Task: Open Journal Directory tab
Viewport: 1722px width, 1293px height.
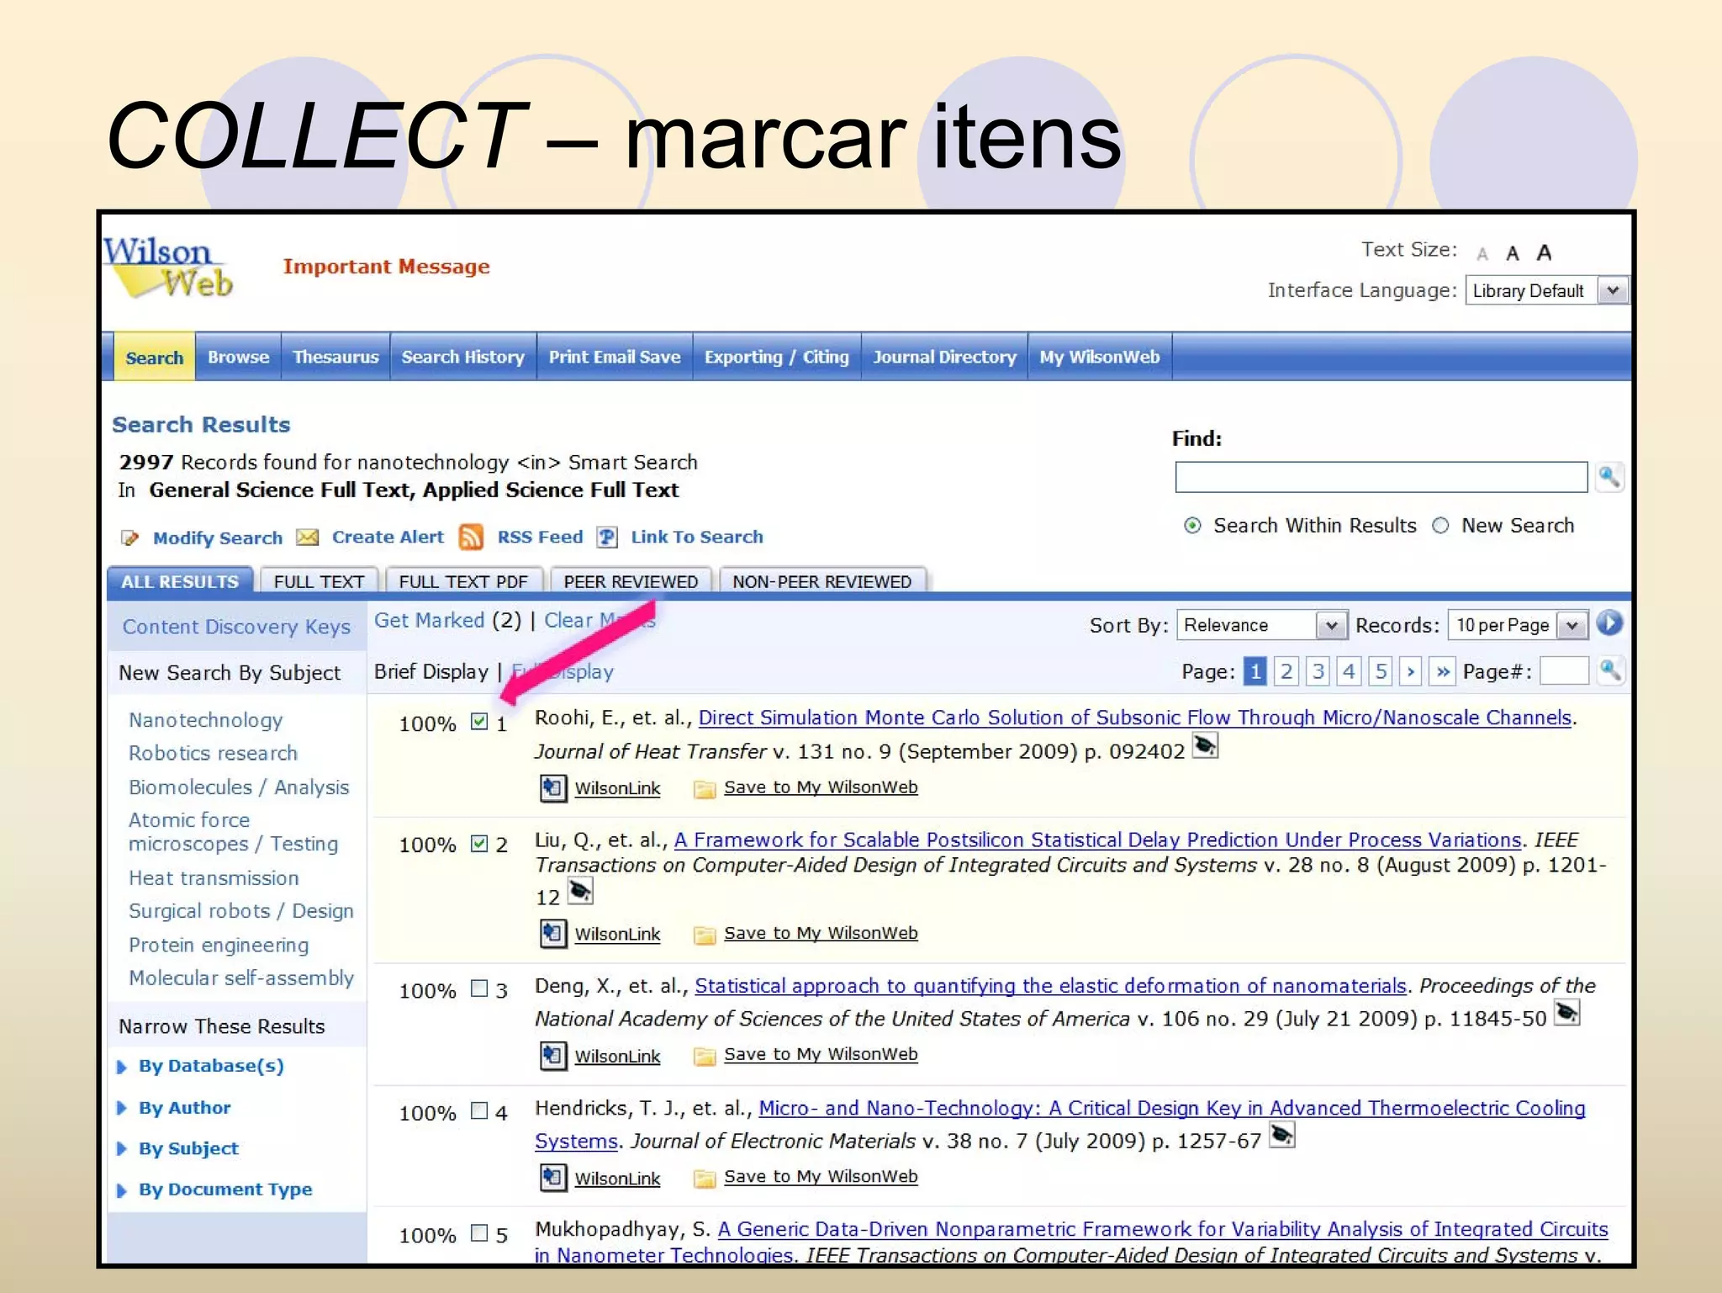Action: [x=944, y=357]
